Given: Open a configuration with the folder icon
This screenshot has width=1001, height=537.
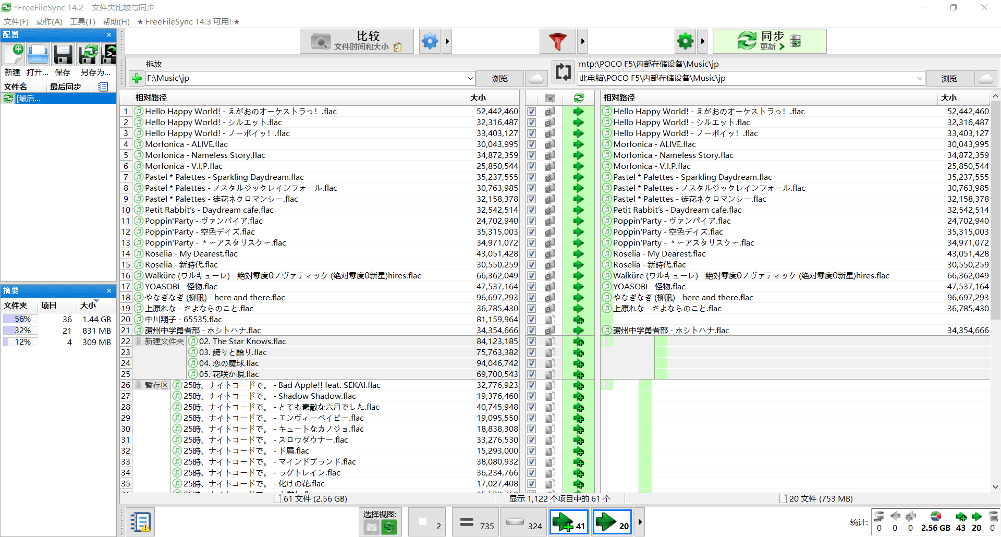Looking at the screenshot, I should pos(38,55).
